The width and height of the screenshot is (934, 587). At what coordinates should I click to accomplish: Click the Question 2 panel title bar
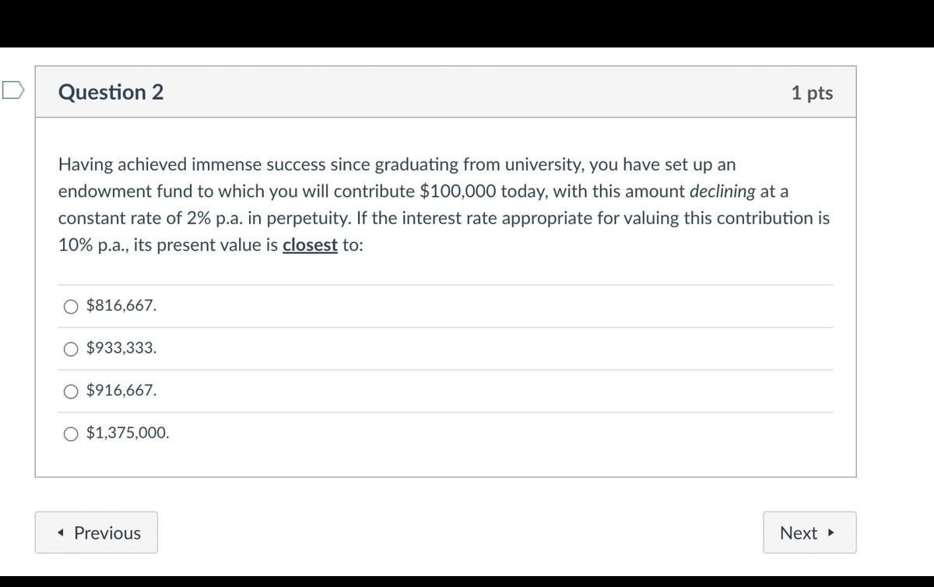446,91
